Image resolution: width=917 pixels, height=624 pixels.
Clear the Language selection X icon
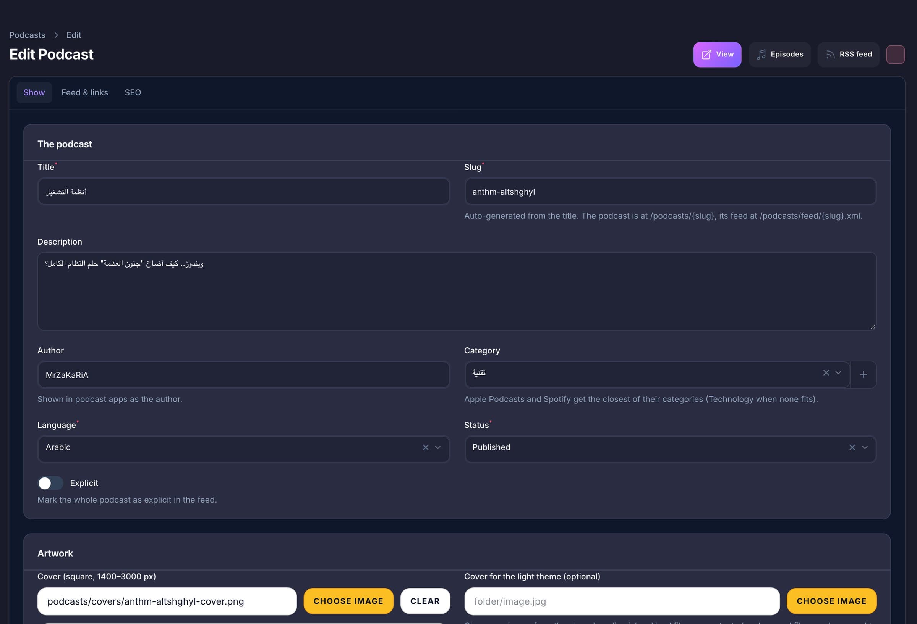425,447
